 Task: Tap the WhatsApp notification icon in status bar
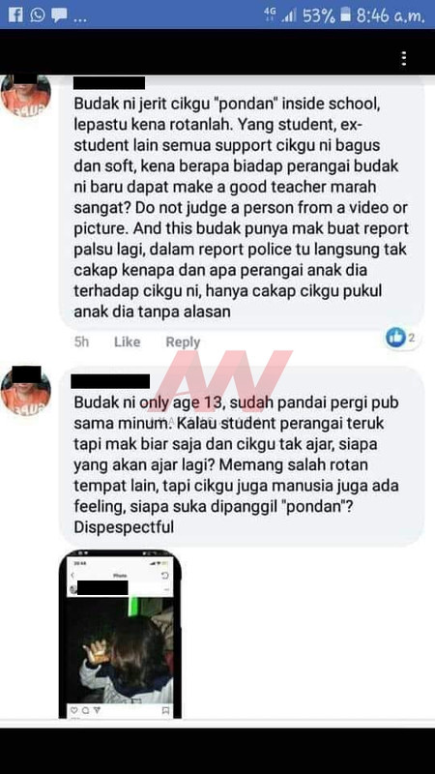point(38,15)
